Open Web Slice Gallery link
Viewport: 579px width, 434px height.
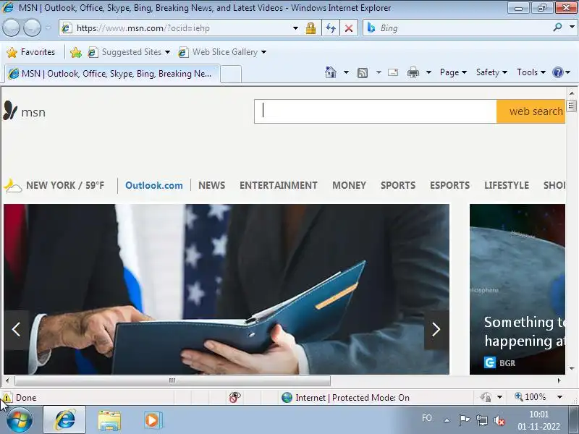coord(222,52)
